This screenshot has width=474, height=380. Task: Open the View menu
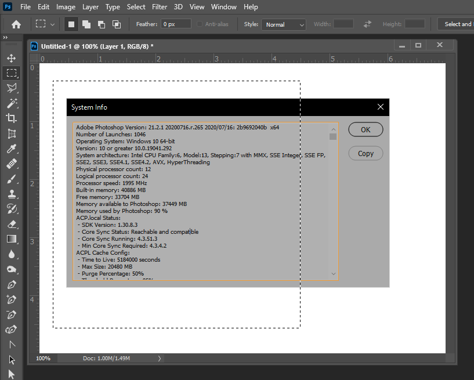[197, 6]
